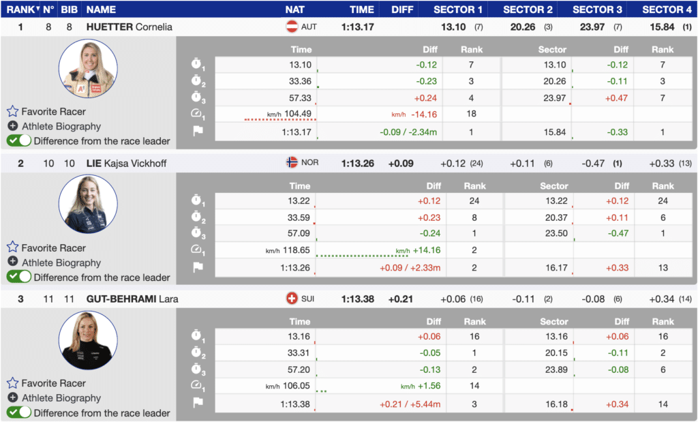Click the star icon beside Huetter's Favorite Racer
The image size is (698, 422).
coord(12,111)
